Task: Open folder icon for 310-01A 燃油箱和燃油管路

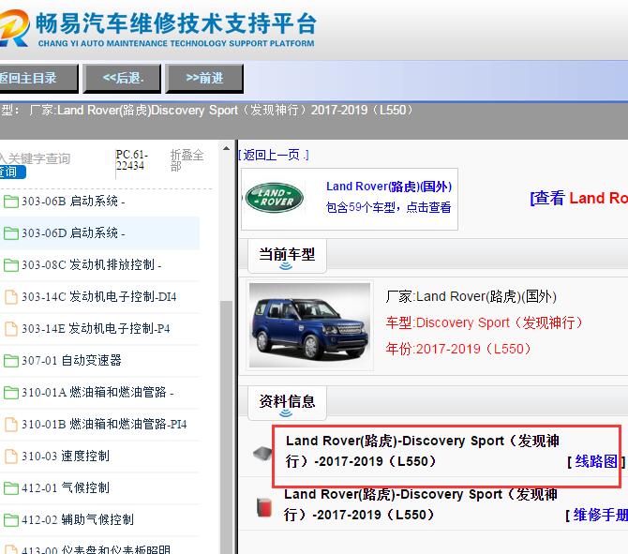Action: 11,393
